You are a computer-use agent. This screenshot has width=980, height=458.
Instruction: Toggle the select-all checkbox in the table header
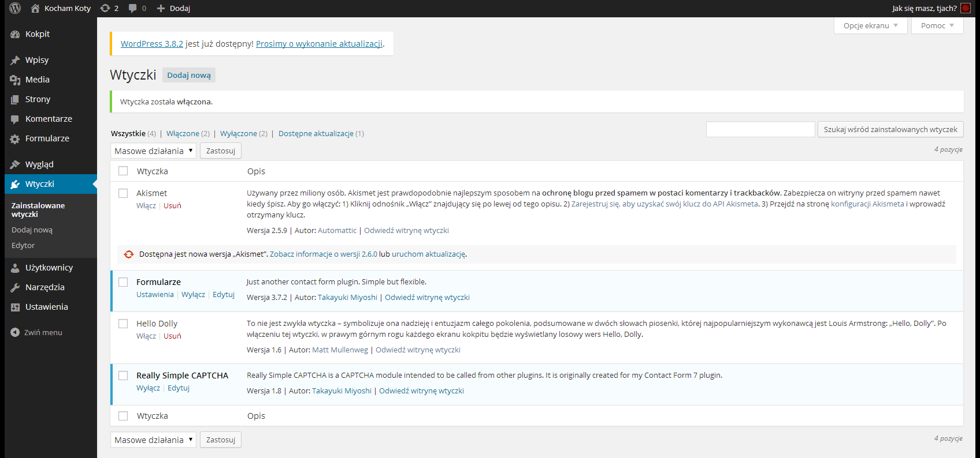(x=123, y=171)
